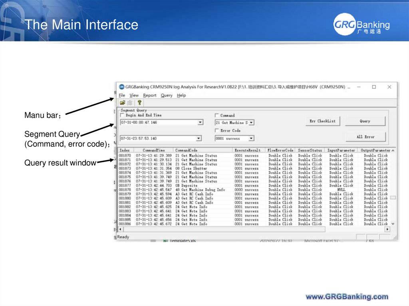Screen dimensions: 409x306
Task: Click the Query button
Action: click(x=365, y=121)
